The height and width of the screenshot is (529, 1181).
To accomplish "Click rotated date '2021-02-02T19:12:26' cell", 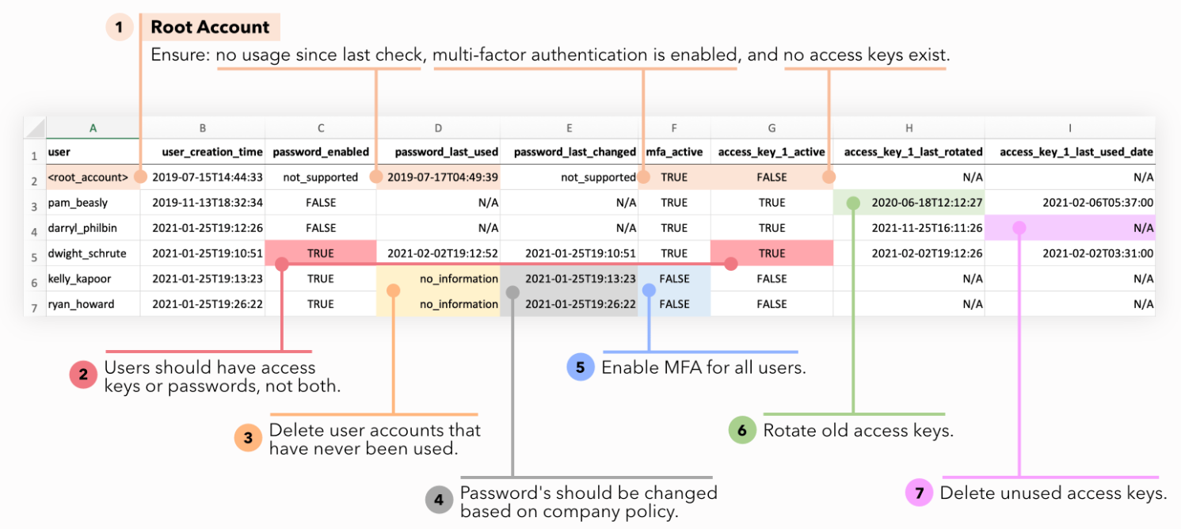I will point(909,253).
